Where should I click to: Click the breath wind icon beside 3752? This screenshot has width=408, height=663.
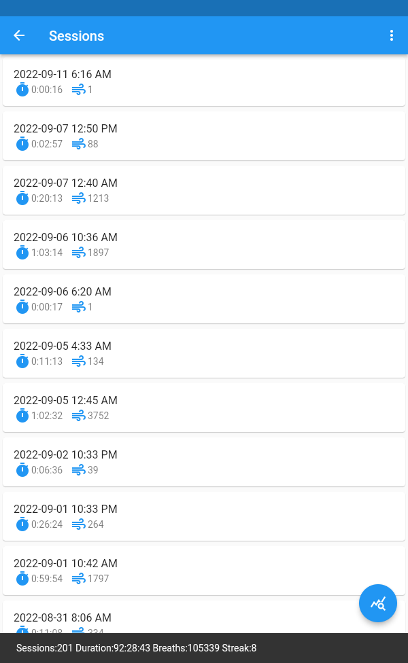[x=78, y=416]
